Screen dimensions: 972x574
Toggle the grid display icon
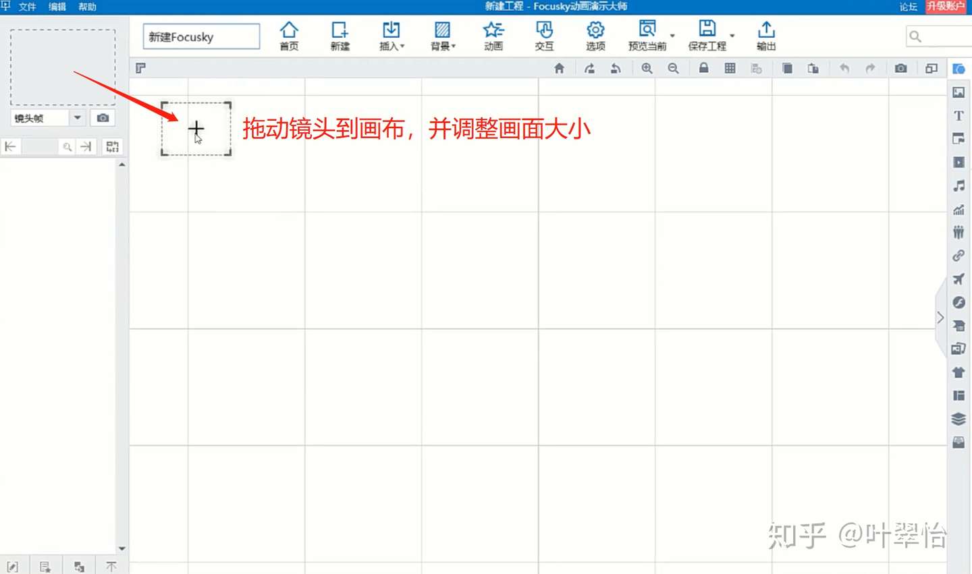pyautogui.click(x=730, y=68)
